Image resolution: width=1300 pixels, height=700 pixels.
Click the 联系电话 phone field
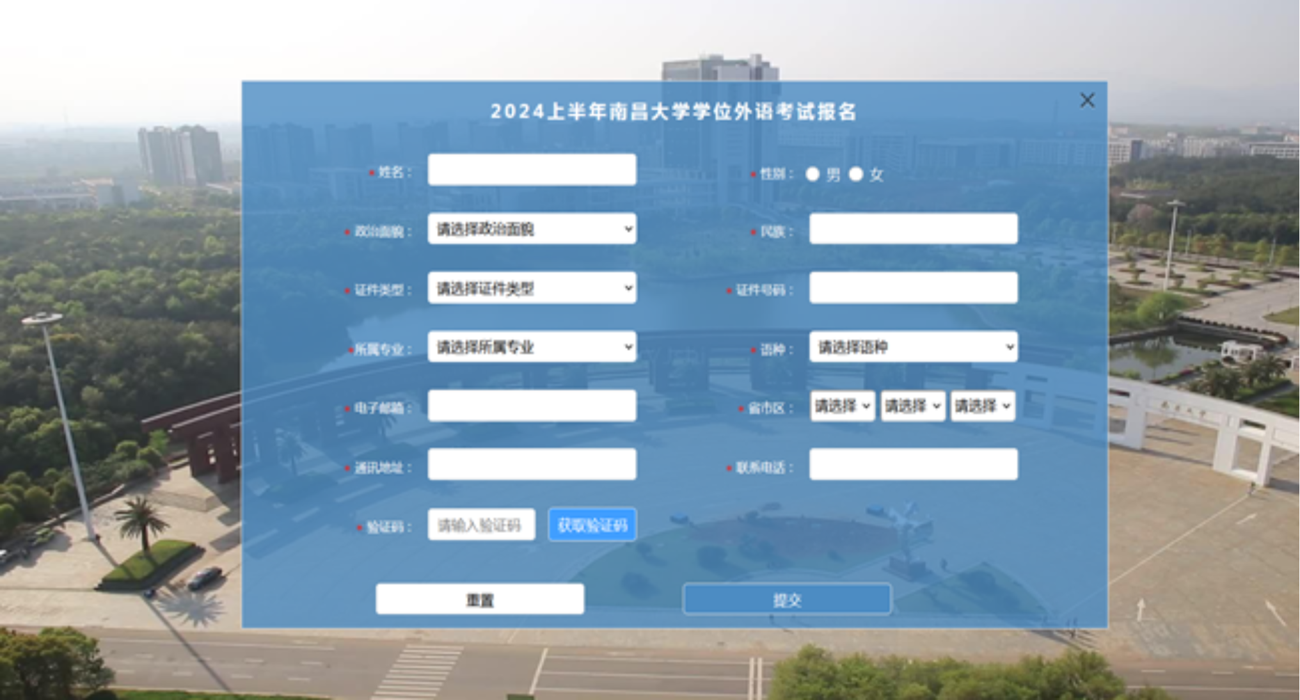[x=913, y=465]
